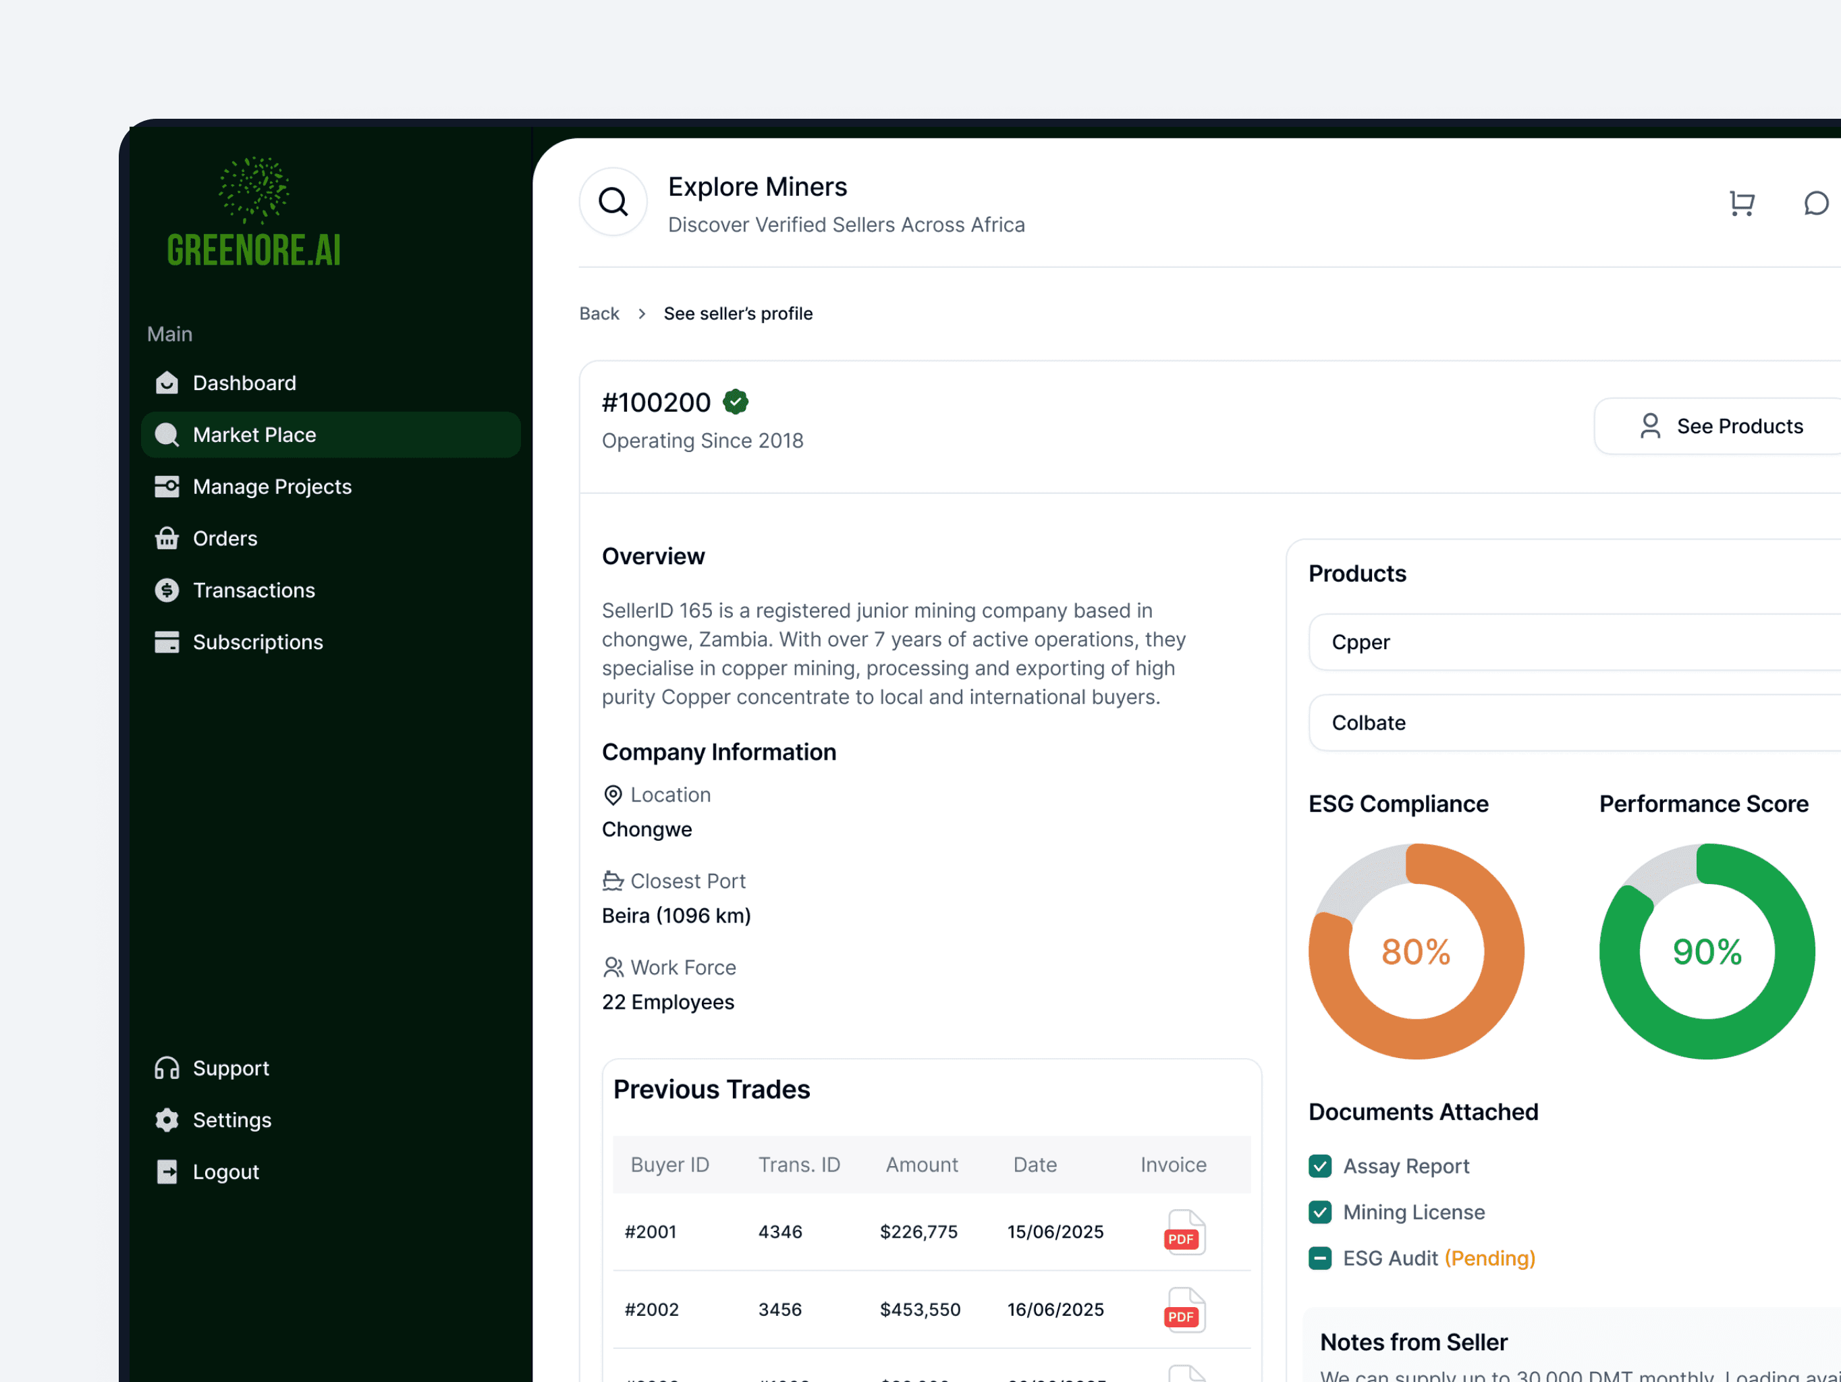Go to Transactions in sidebar
Image resolution: width=1841 pixels, height=1382 pixels.
pos(254,590)
